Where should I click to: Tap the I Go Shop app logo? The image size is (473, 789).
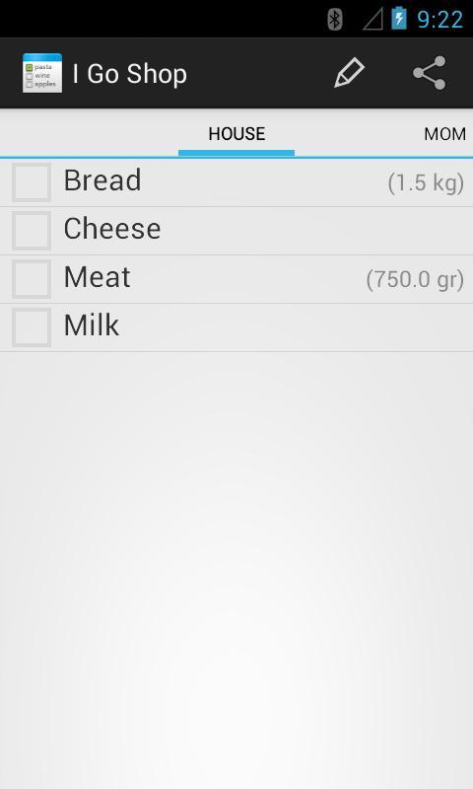pos(42,73)
